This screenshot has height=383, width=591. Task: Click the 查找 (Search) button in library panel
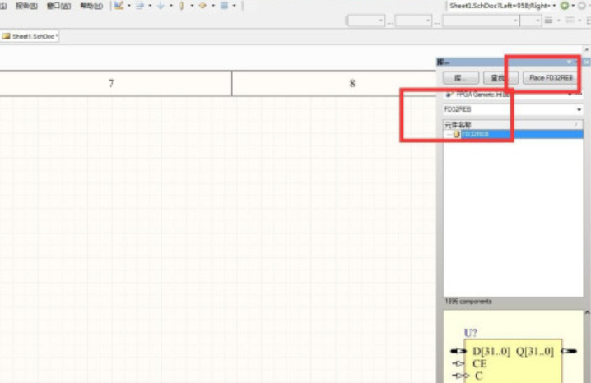[x=500, y=78]
